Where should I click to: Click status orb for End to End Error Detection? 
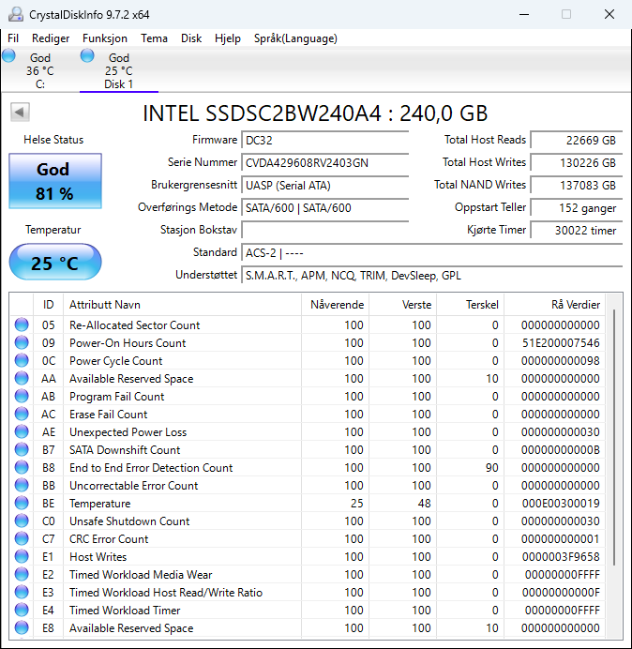22,467
